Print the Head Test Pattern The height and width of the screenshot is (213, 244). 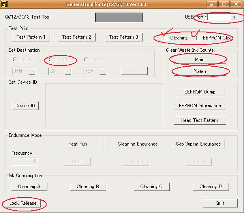[x=200, y=120]
